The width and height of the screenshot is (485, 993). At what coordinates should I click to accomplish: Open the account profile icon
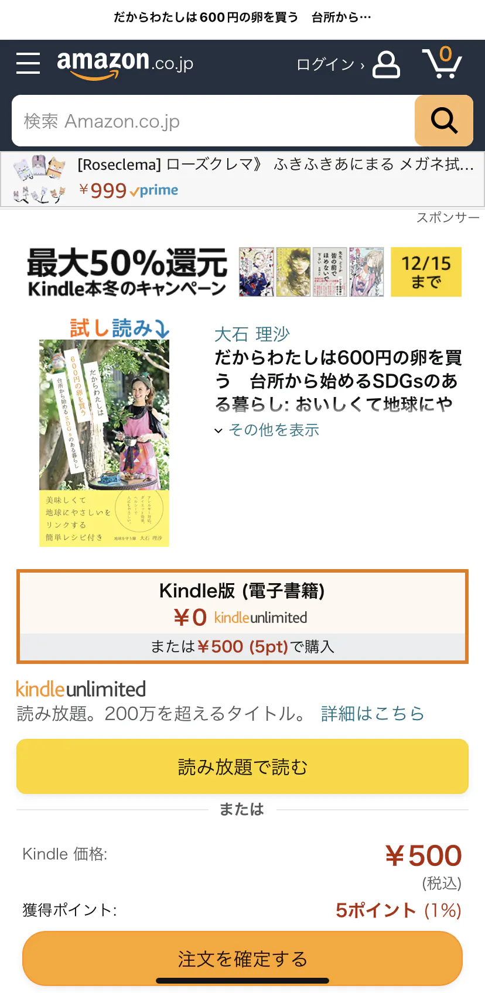coord(386,64)
